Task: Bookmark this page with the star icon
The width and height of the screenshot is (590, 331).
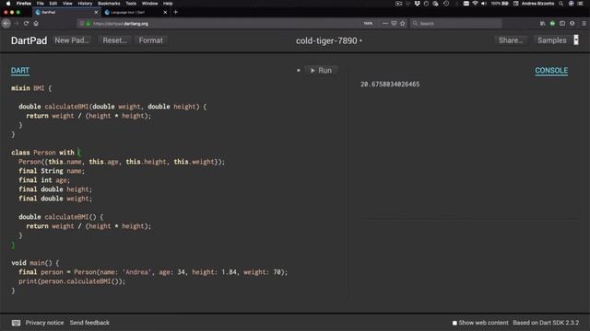Action: pos(403,23)
